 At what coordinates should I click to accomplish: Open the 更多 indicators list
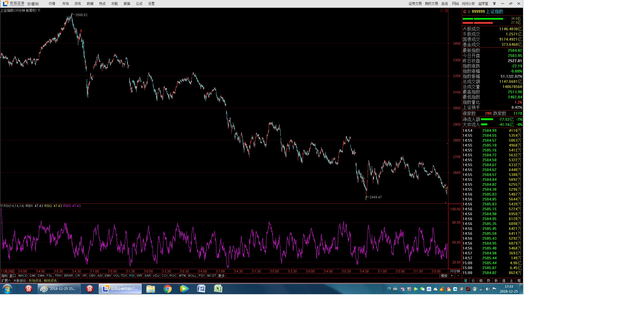coord(221,276)
